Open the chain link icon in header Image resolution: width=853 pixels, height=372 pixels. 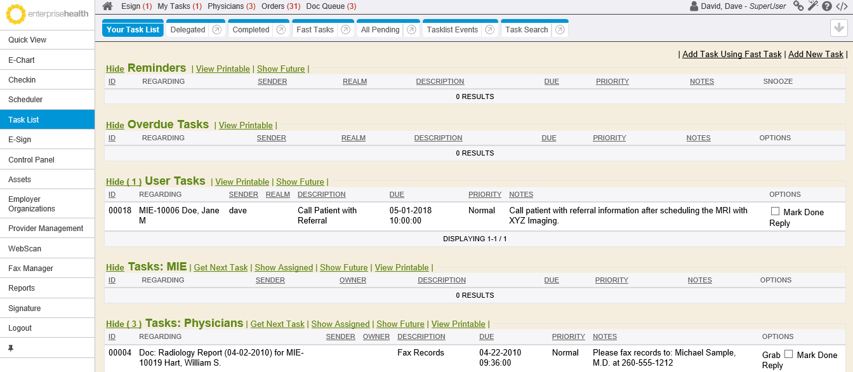798,6
